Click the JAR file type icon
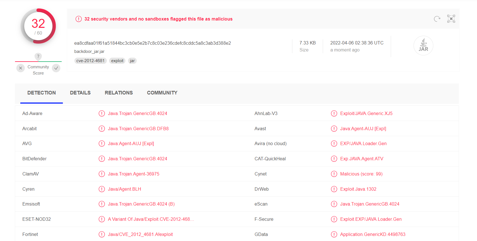 (423, 46)
